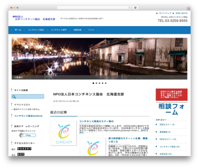Screen dimensions: 199x168
Task: Open the 活動記録 menu item
Action: coord(77,30)
